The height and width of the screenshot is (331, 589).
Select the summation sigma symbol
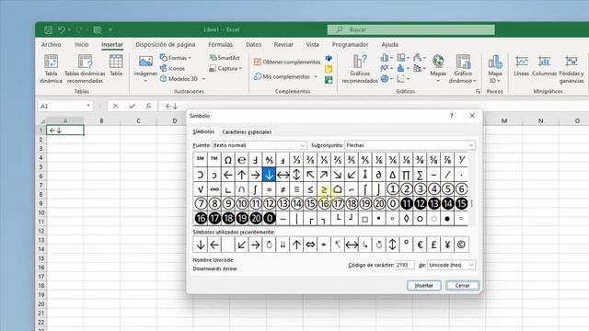(420, 175)
